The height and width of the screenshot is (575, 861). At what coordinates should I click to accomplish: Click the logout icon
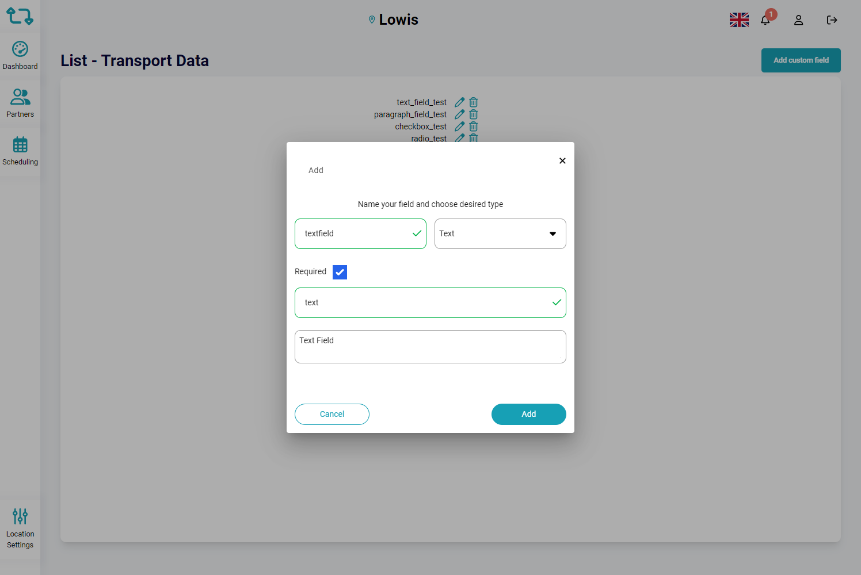pos(832,20)
